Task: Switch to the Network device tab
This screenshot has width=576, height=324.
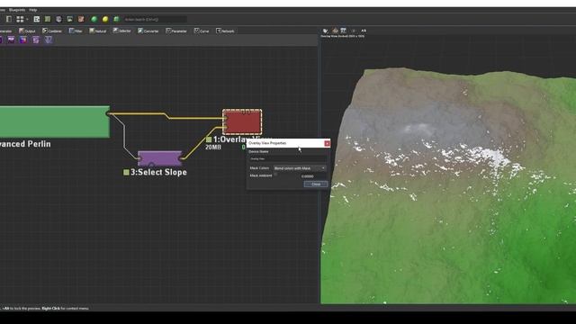Action: 225,31
